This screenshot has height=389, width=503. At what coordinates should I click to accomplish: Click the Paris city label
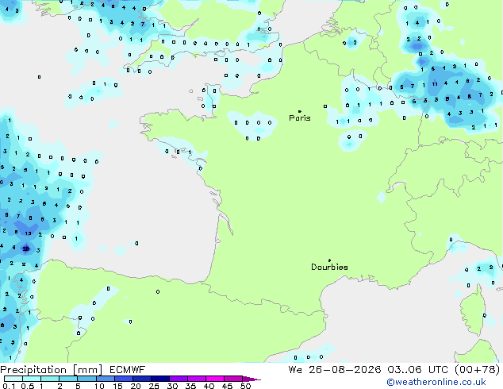[x=300, y=118]
